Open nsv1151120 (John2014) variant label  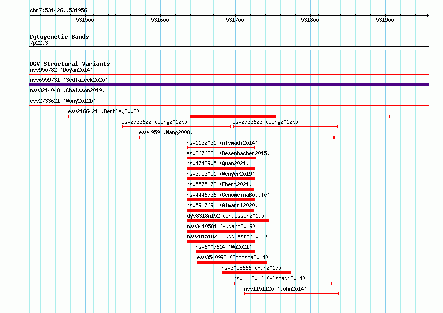pos(275,289)
